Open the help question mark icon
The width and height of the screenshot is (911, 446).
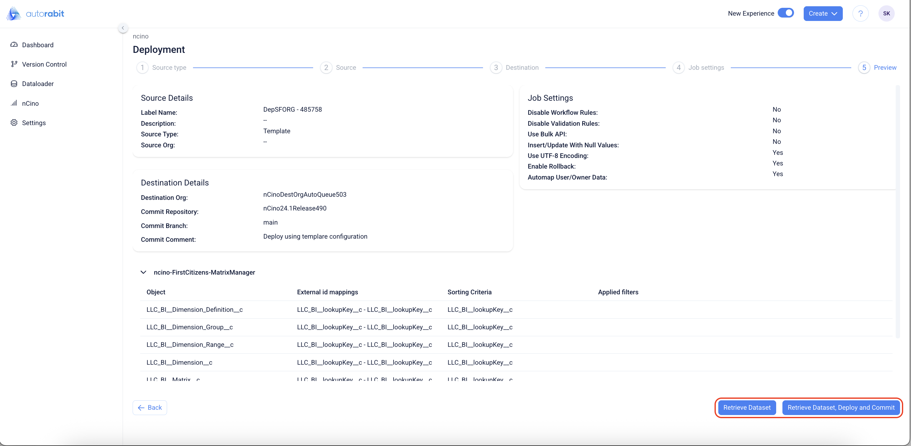coord(860,13)
